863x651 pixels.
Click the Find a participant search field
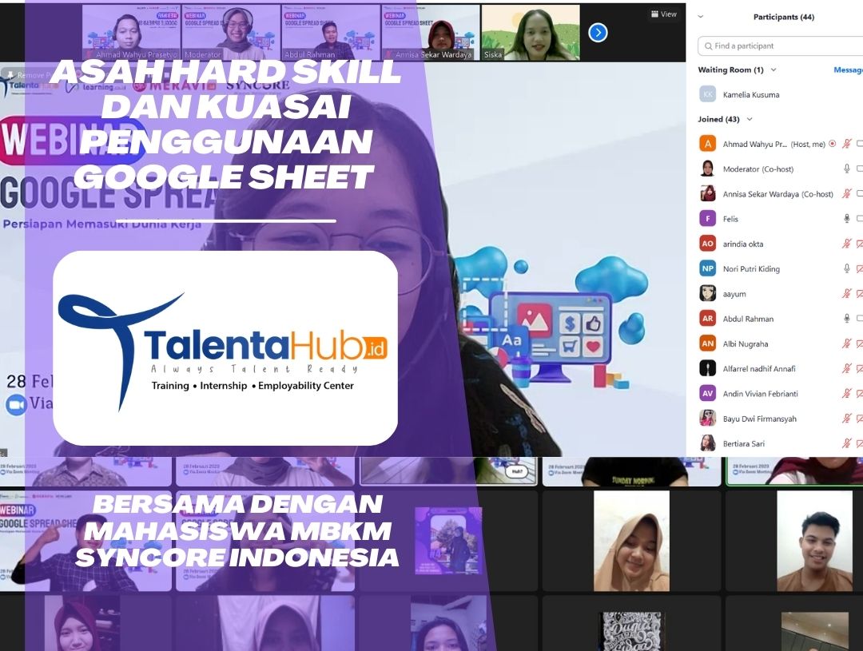click(x=779, y=46)
